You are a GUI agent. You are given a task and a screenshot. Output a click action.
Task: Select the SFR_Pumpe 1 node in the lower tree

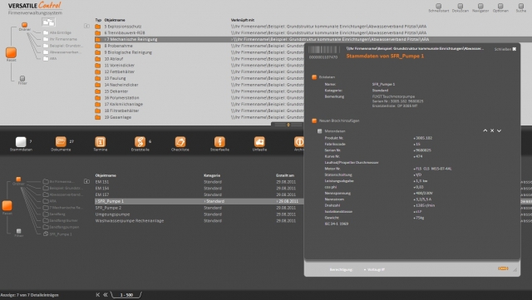tap(61, 234)
